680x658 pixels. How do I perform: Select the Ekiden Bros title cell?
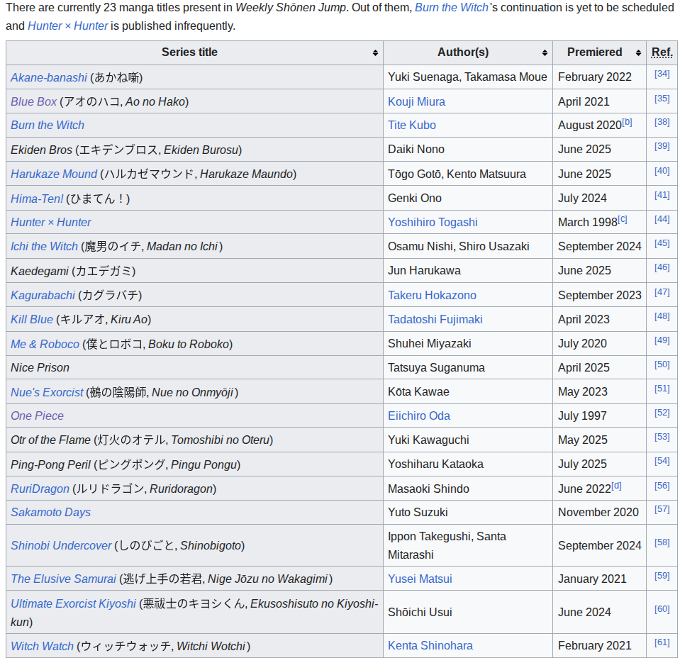pyautogui.click(x=194, y=150)
